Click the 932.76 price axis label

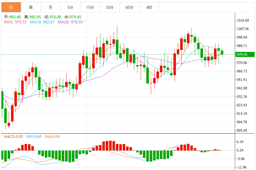[x=242, y=97]
